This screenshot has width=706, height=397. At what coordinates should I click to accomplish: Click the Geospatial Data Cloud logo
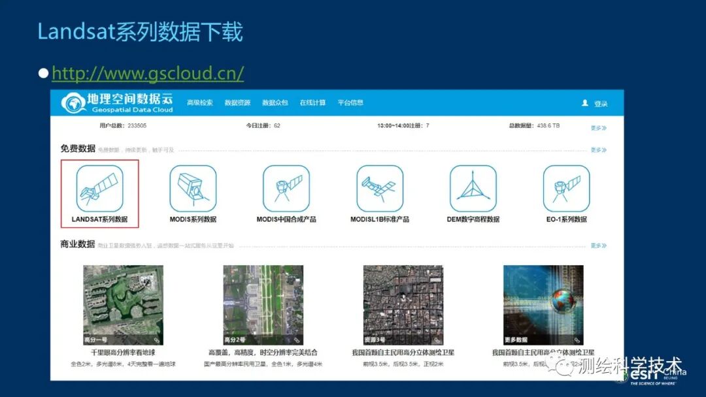click(x=117, y=103)
